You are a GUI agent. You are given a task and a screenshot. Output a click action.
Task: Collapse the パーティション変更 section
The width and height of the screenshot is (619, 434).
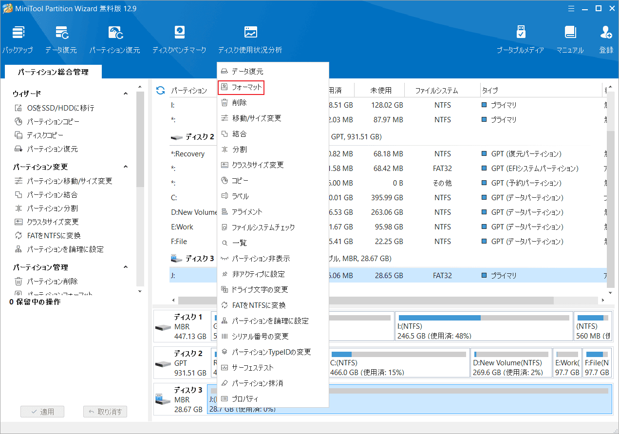click(125, 167)
